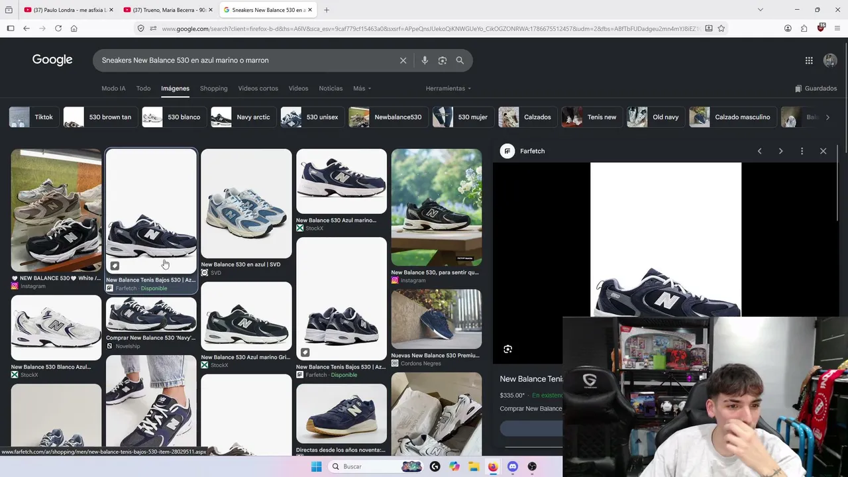Viewport: 848px width, 477px height.
Task: Submit search with the magnifier icon
Action: coord(460,60)
